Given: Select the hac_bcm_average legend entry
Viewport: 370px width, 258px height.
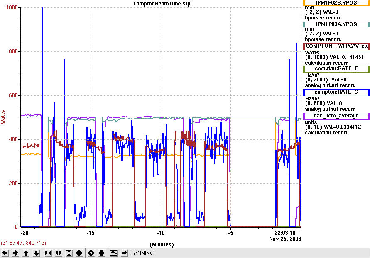Looking at the screenshot, I should (x=336, y=116).
